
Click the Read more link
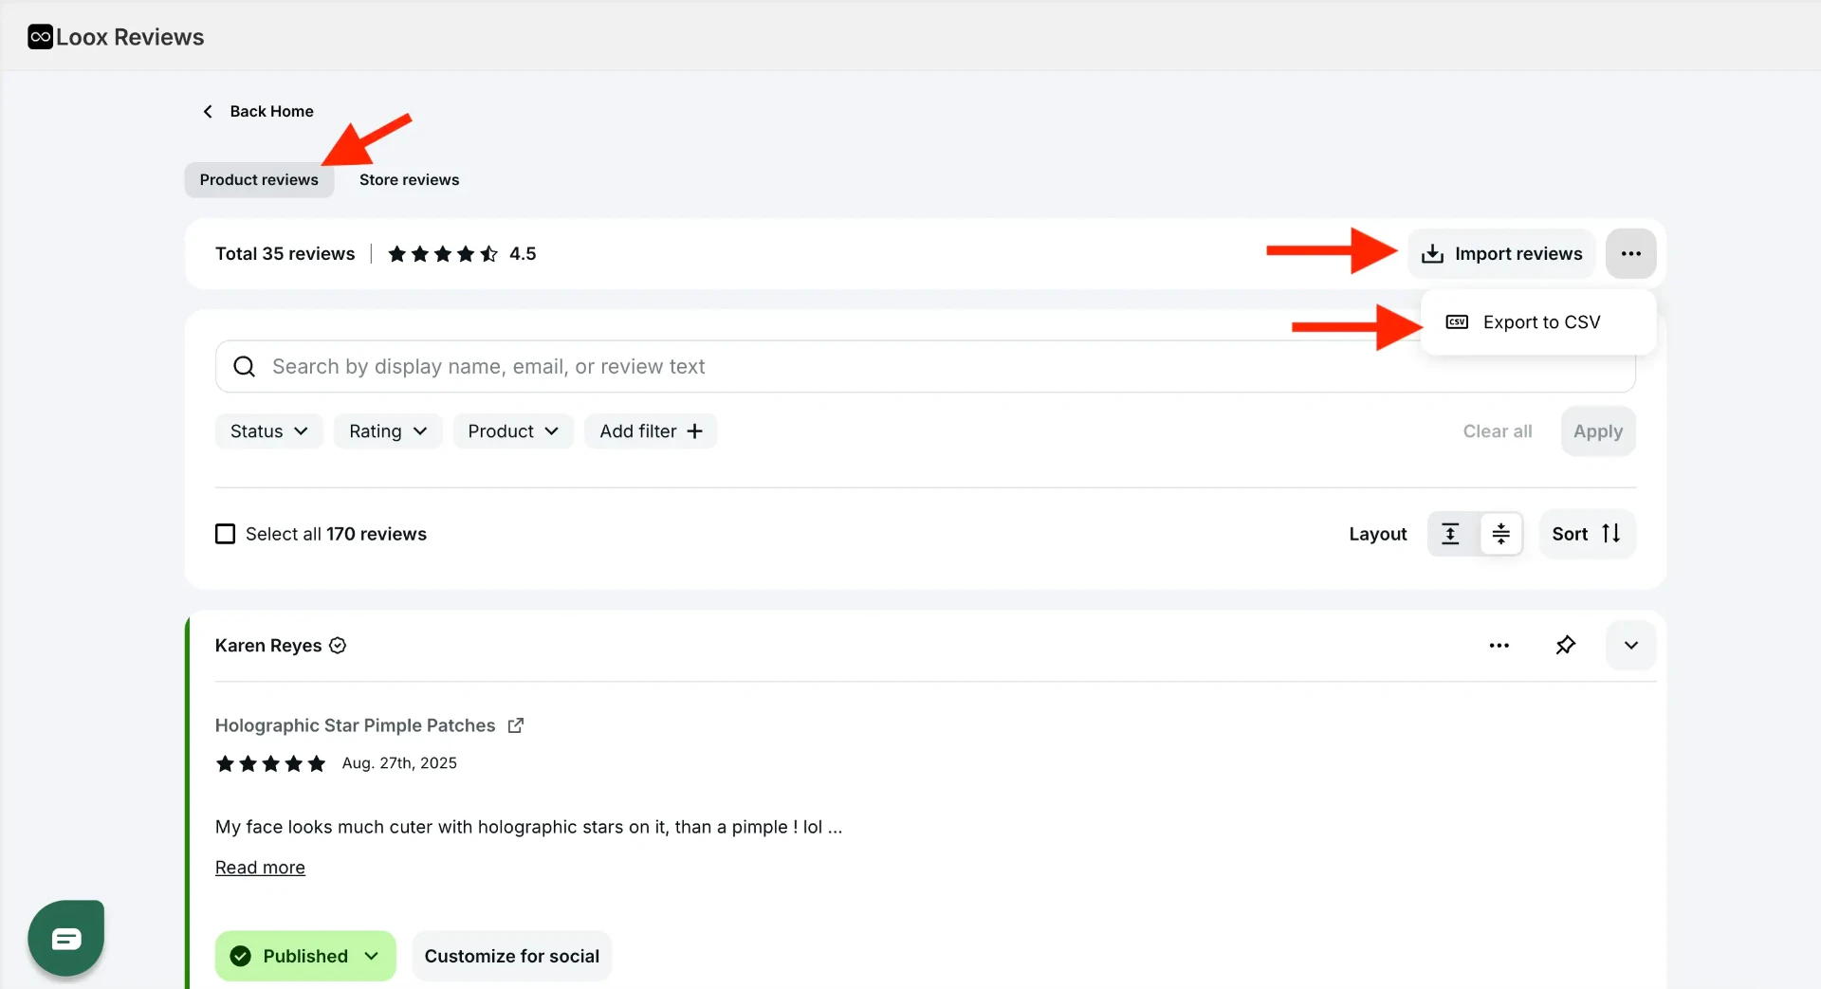click(260, 868)
